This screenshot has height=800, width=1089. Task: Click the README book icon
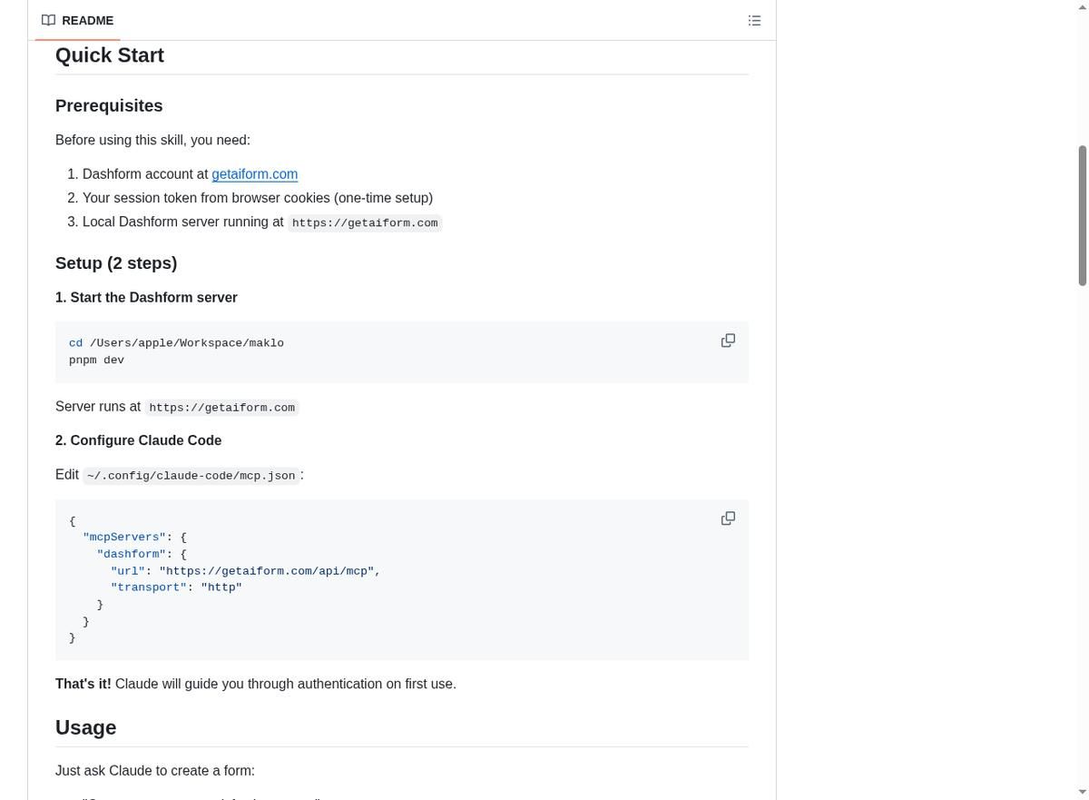click(48, 20)
